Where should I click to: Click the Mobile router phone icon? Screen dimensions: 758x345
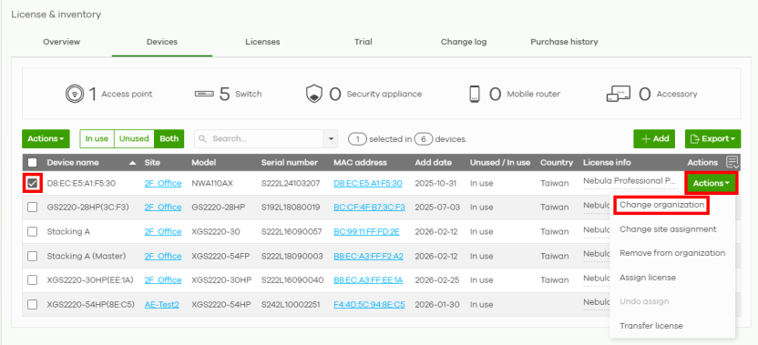(x=475, y=94)
